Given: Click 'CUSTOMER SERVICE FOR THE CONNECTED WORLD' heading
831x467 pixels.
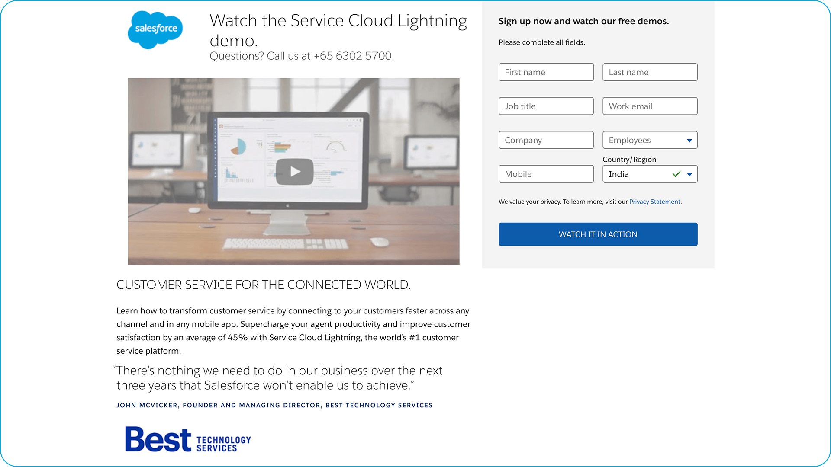Looking at the screenshot, I should tap(264, 285).
